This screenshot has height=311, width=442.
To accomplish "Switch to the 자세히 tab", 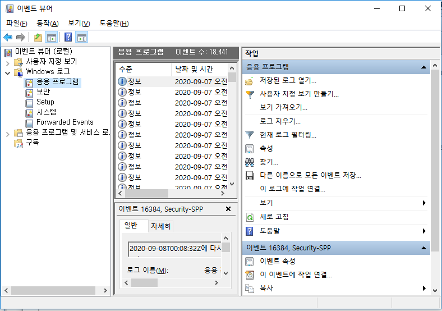I will (162, 226).
